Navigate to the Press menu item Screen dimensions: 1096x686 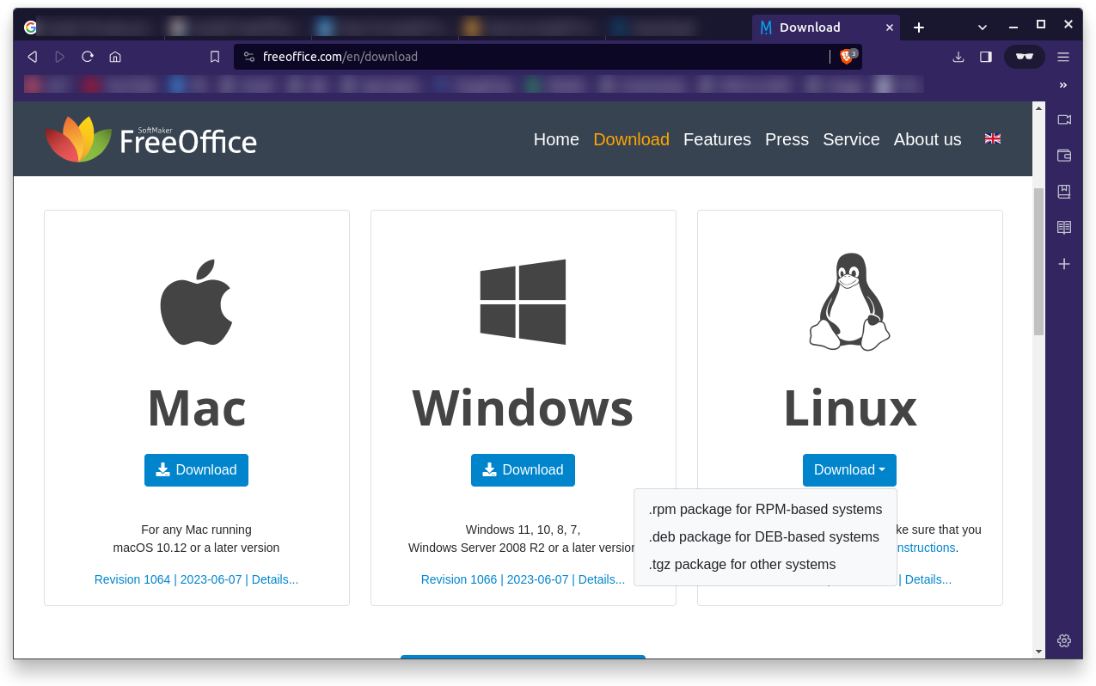click(787, 139)
